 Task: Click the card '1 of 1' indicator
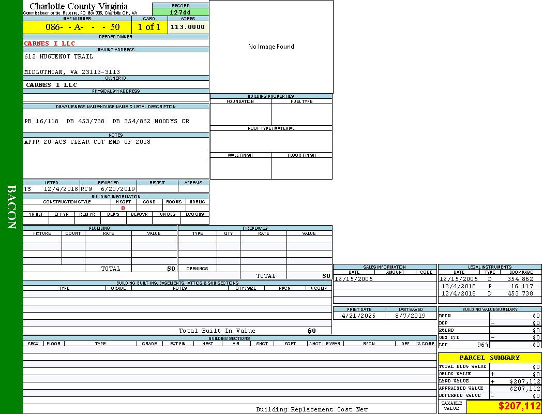[149, 27]
